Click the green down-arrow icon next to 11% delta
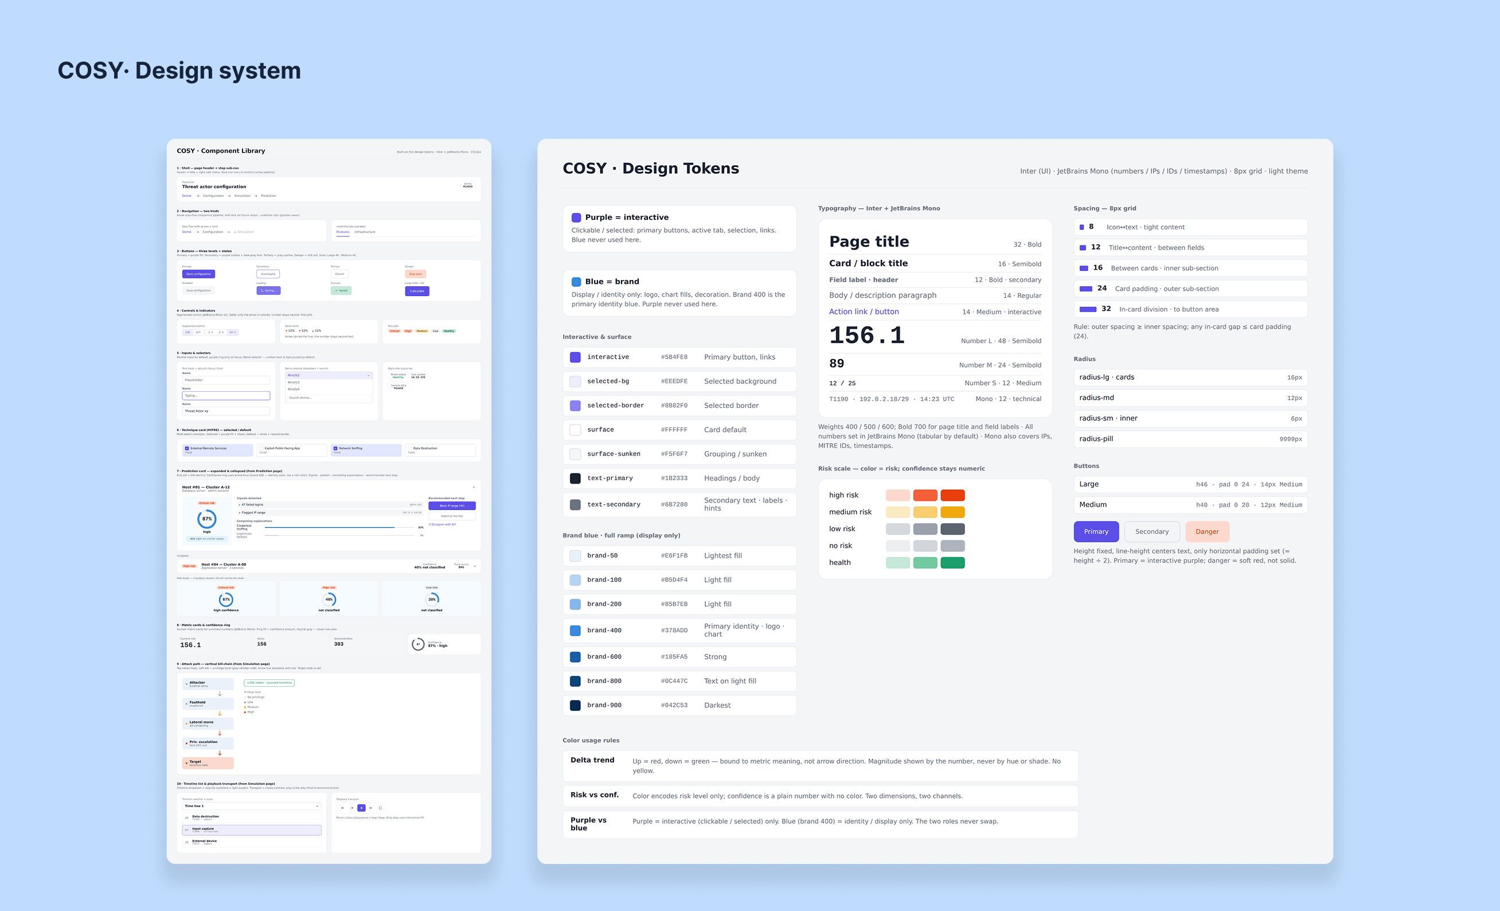 pyautogui.click(x=313, y=331)
